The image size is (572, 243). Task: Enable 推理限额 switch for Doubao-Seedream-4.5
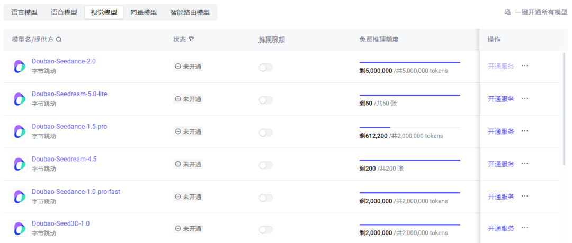click(x=266, y=165)
